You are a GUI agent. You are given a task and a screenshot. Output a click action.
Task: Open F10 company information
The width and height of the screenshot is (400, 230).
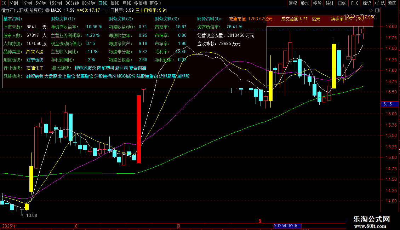355,3
